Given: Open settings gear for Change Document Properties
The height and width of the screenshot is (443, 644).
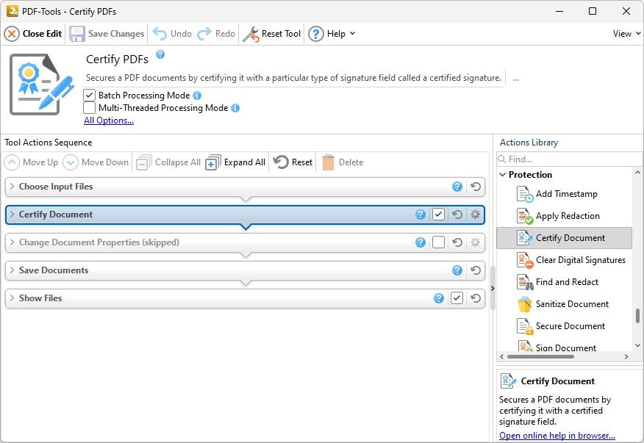Looking at the screenshot, I should coord(475,242).
